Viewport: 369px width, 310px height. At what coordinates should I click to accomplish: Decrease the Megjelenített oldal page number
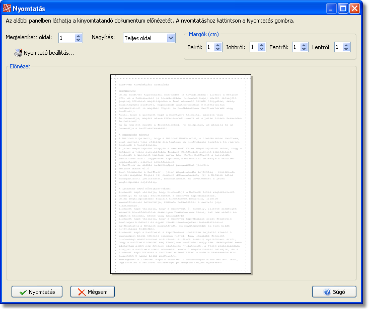click(x=79, y=40)
